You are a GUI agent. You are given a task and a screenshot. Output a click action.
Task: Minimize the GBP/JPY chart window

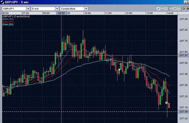pyautogui.click(x=186, y=2)
